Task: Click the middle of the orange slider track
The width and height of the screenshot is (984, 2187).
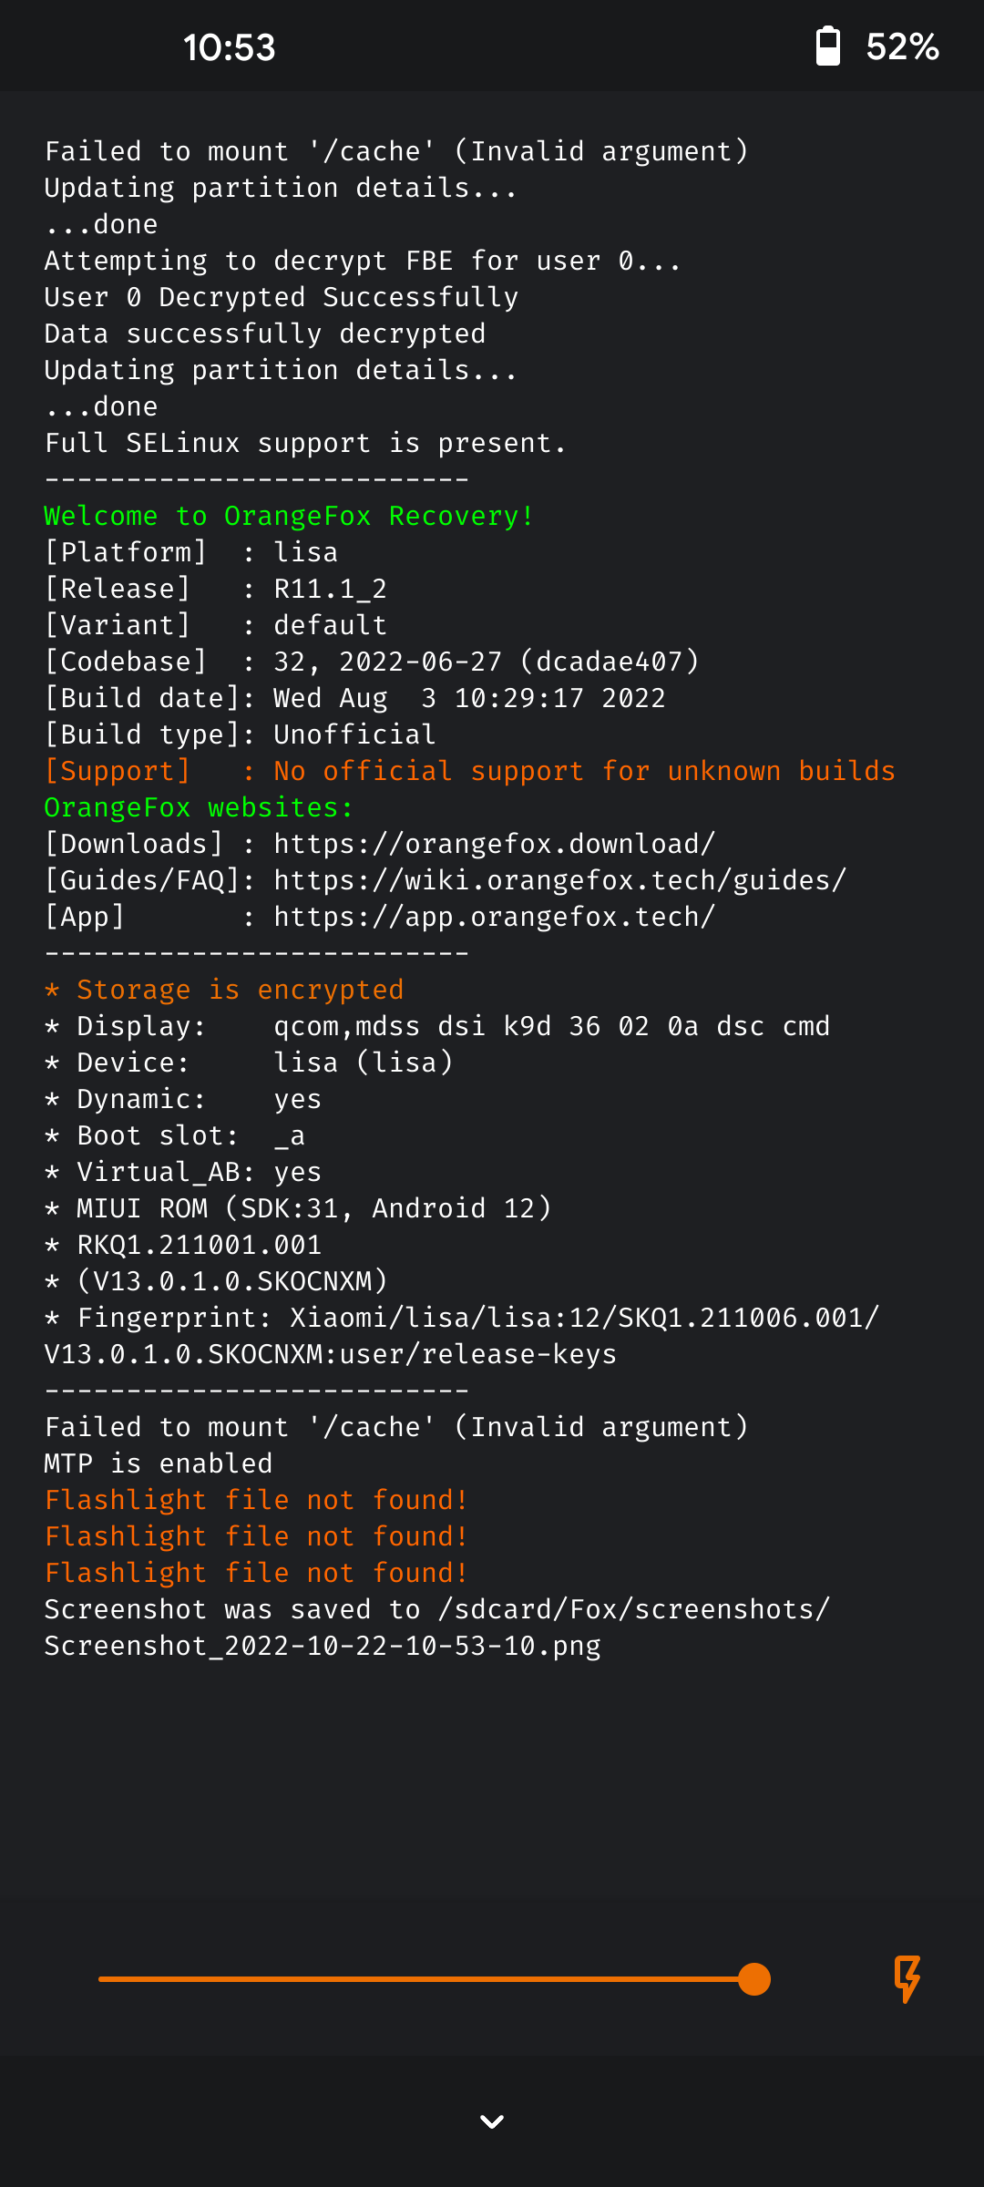Action: point(426,1979)
